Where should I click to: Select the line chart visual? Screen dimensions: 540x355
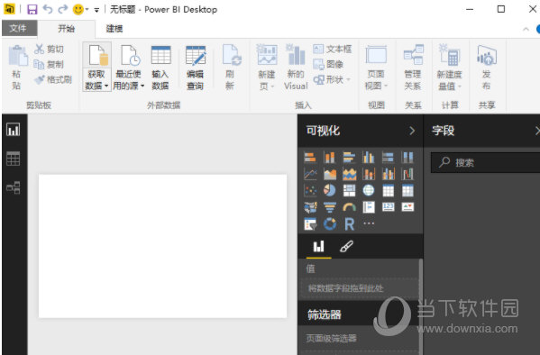click(310, 174)
